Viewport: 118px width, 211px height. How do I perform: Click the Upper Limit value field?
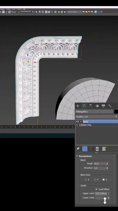[x=101, y=194]
